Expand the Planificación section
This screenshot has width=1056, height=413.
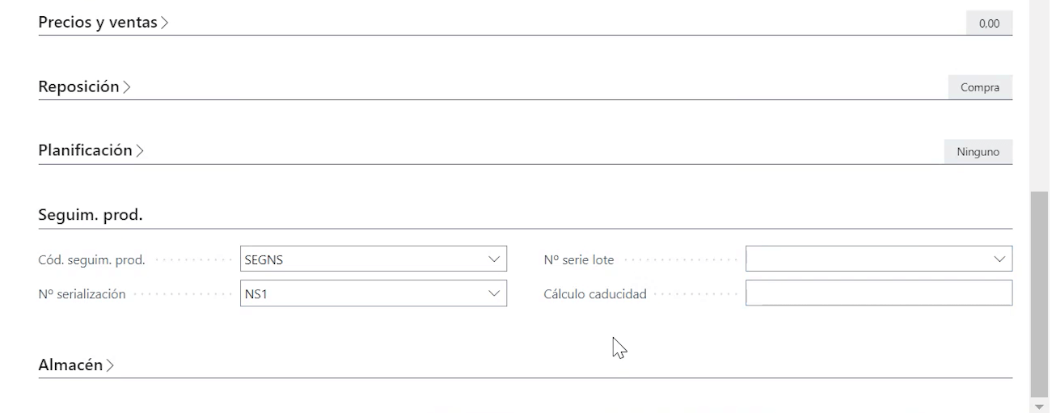tap(85, 150)
